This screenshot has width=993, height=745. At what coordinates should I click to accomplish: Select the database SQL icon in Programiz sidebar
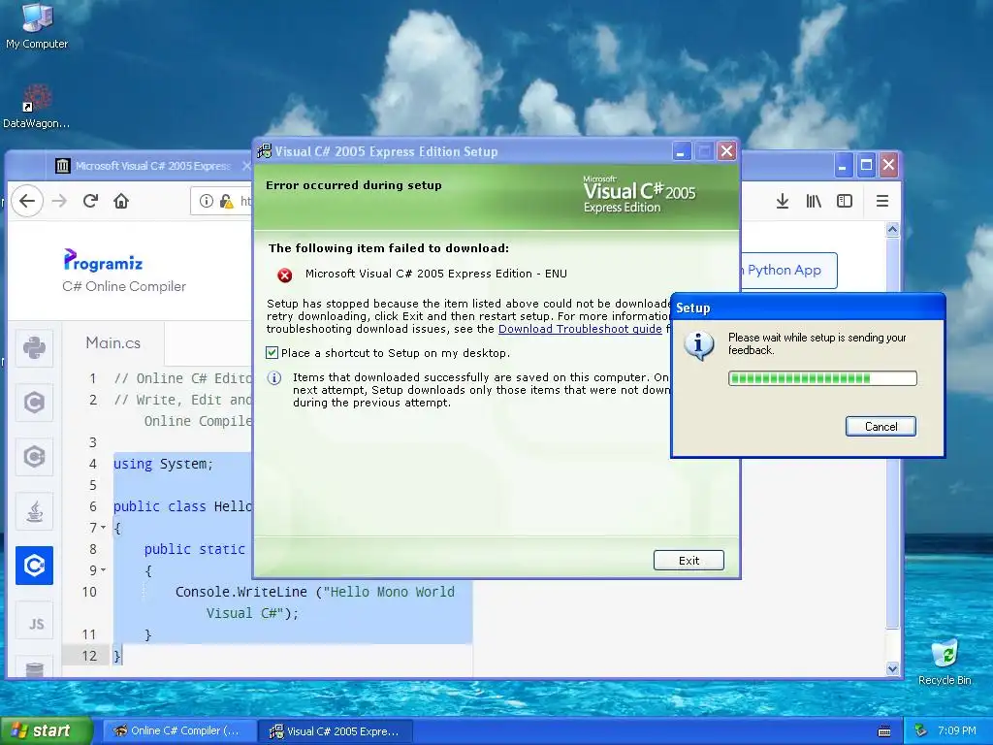coord(34,666)
